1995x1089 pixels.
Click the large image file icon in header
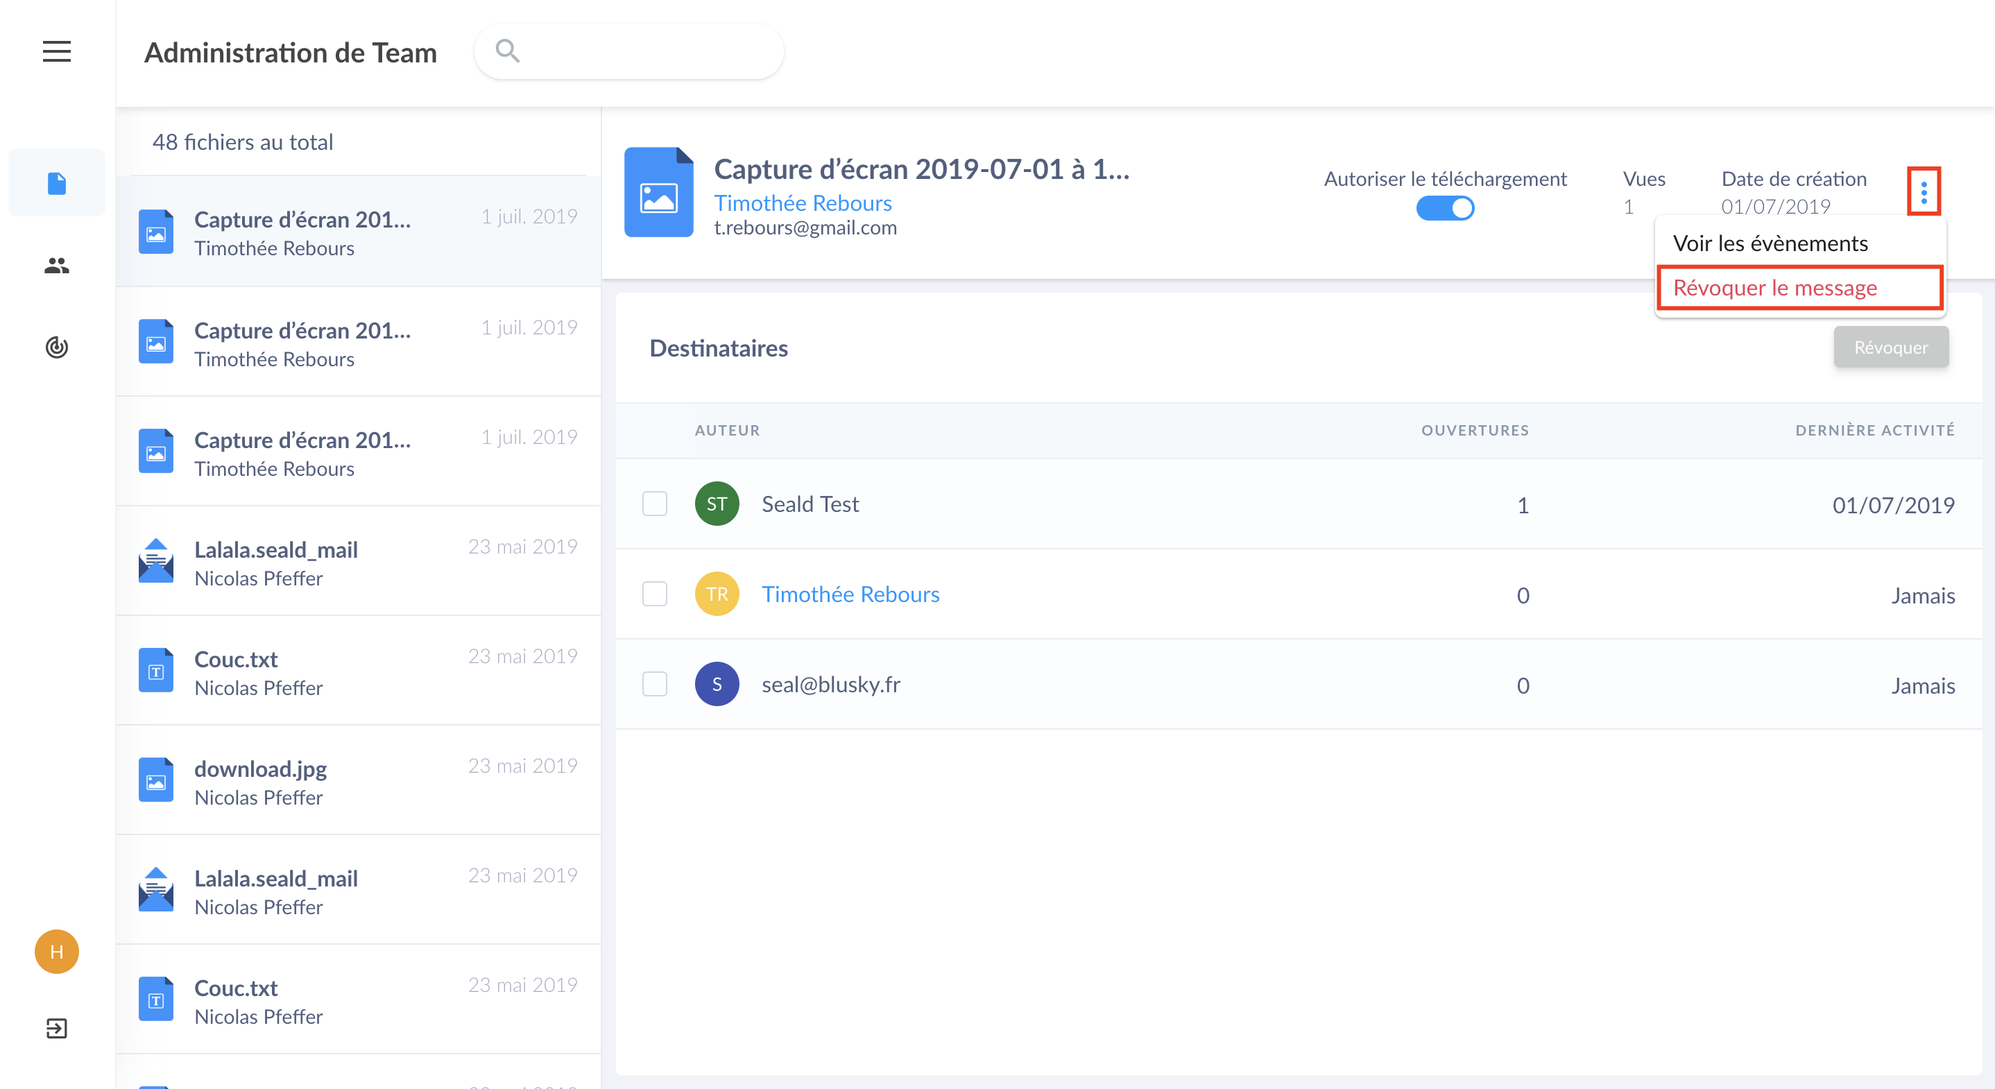point(658,192)
